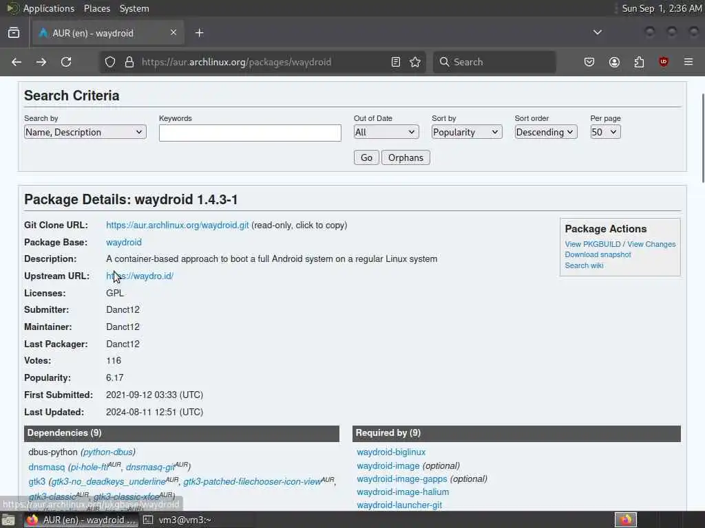Screen dimensions: 705x528
Task: Click the Firefox icon in system tray
Action: point(626,520)
